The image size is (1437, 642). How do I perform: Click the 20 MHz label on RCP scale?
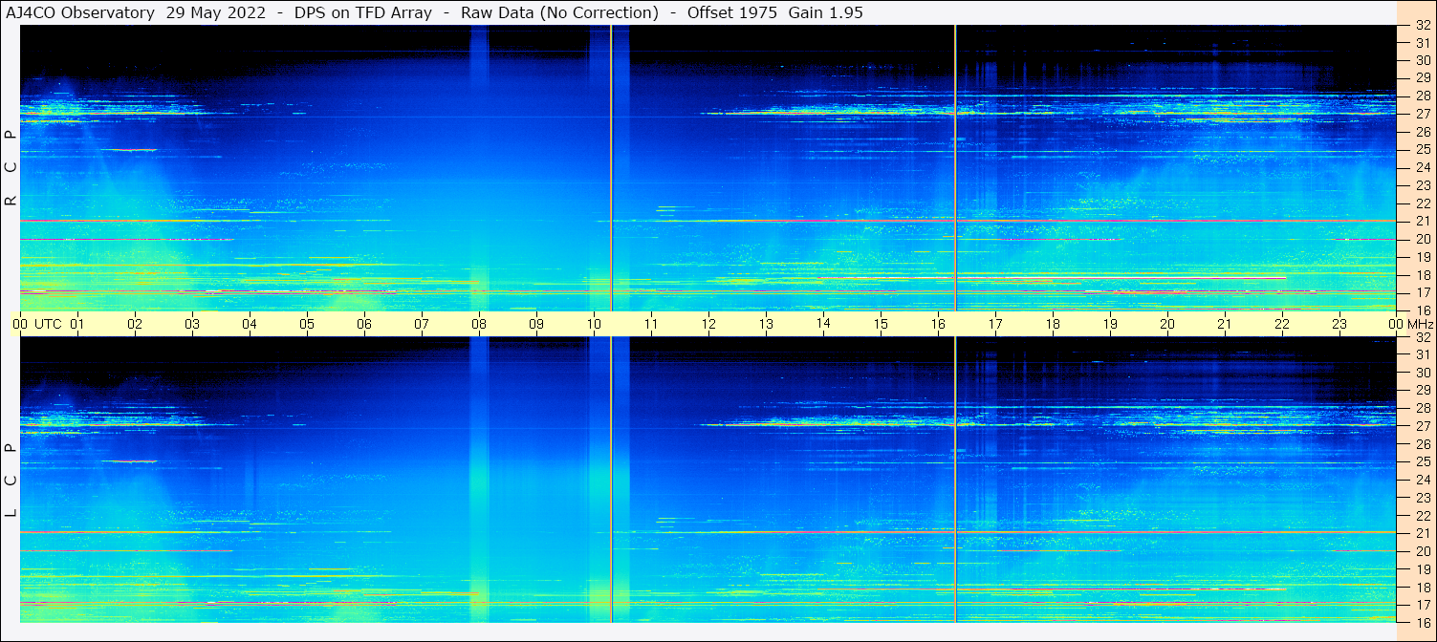[x=1422, y=239]
